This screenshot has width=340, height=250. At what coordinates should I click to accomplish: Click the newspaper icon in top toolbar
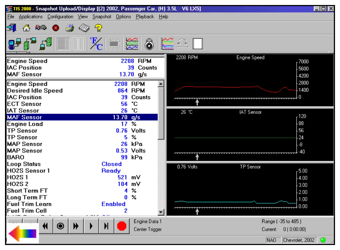[x=84, y=28]
